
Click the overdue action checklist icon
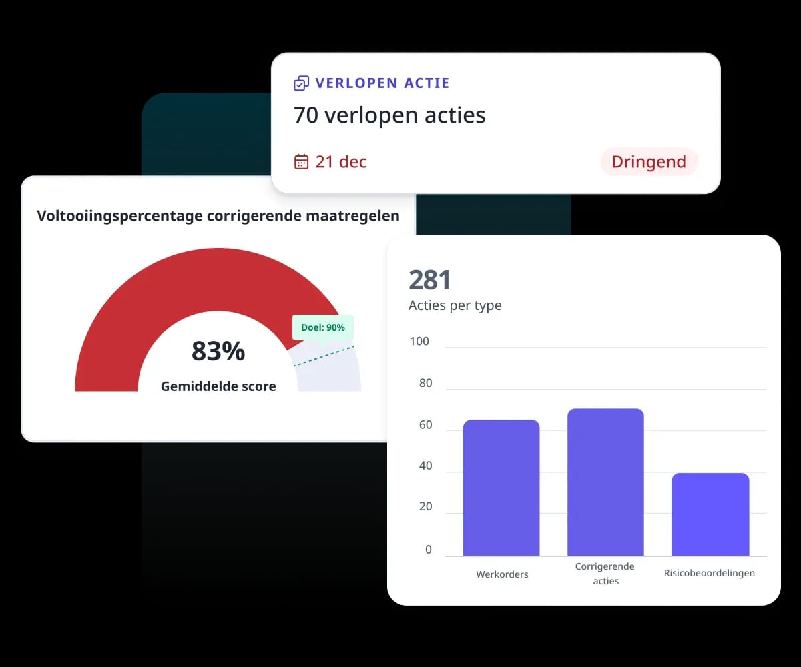click(x=301, y=83)
